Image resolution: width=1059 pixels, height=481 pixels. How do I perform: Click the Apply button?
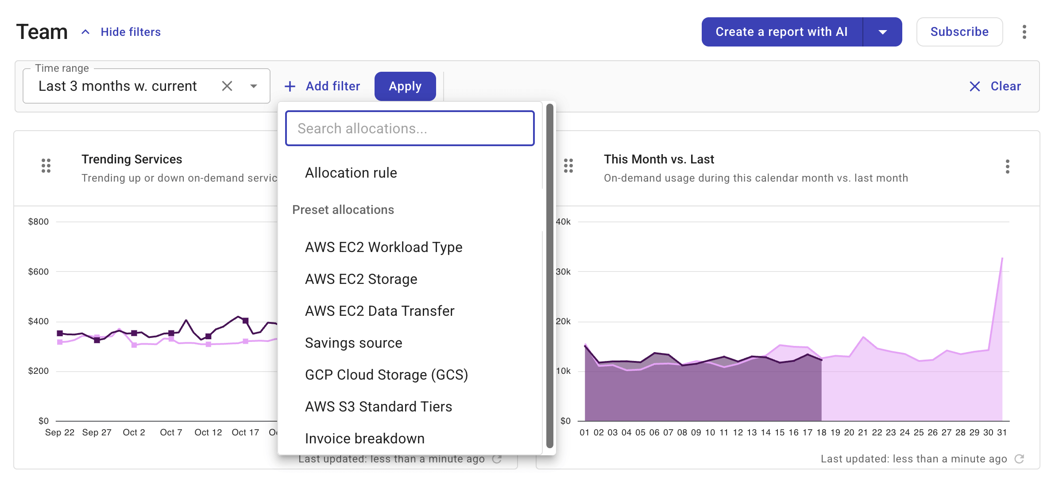405,86
